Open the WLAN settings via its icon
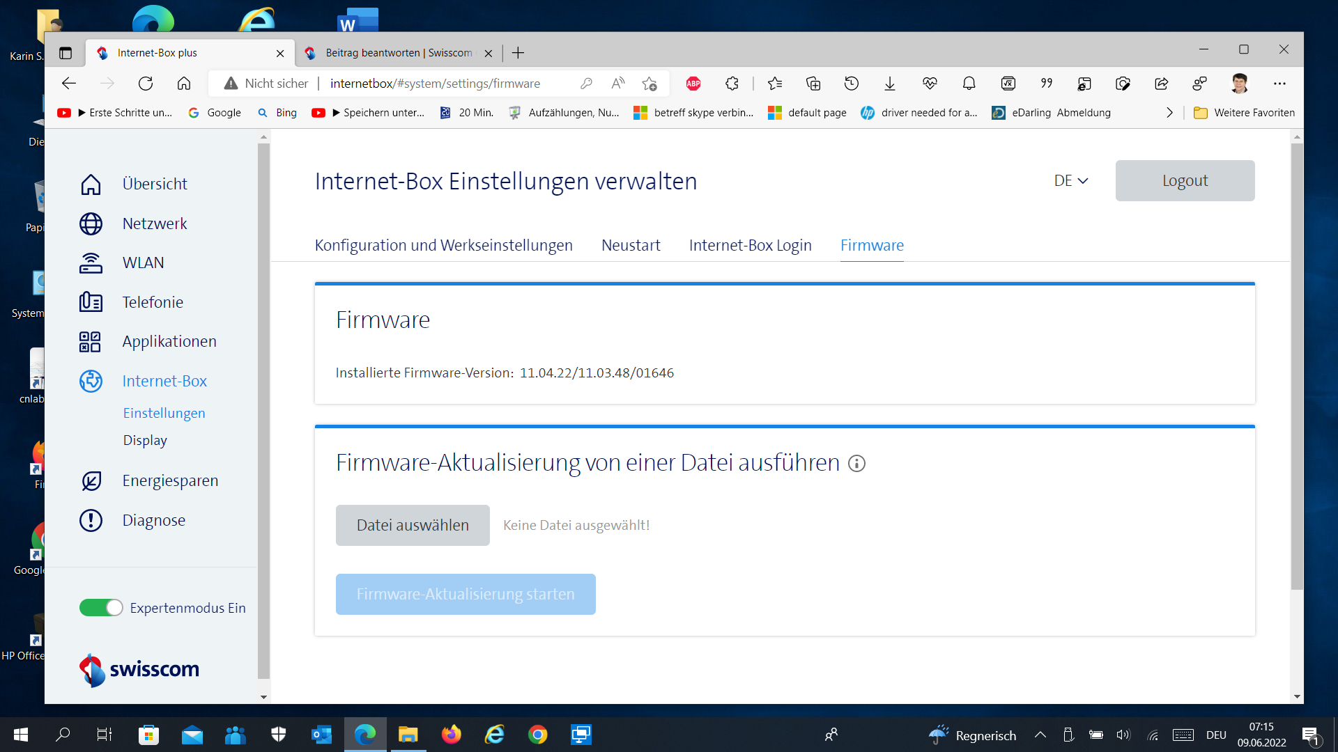Viewport: 1338px width, 752px height. tap(91, 263)
